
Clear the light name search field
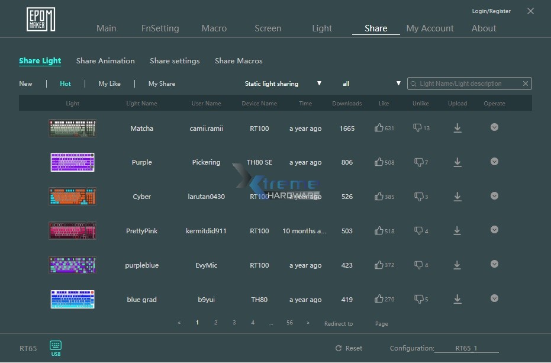525,83
